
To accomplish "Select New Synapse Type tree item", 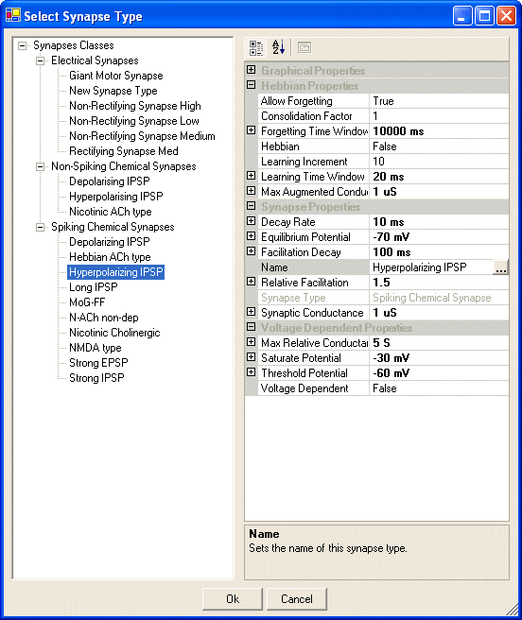I will [113, 91].
